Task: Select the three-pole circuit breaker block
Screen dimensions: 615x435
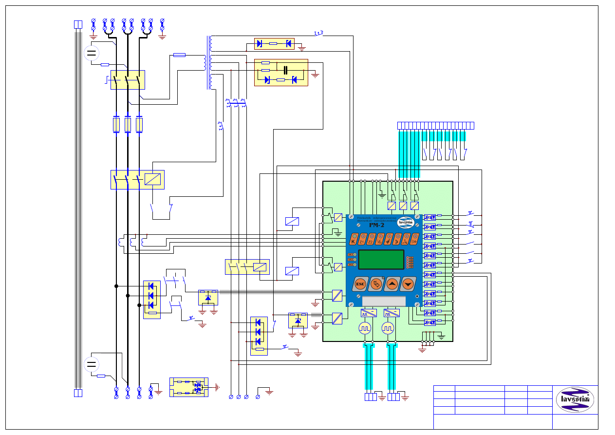Action: point(128,80)
